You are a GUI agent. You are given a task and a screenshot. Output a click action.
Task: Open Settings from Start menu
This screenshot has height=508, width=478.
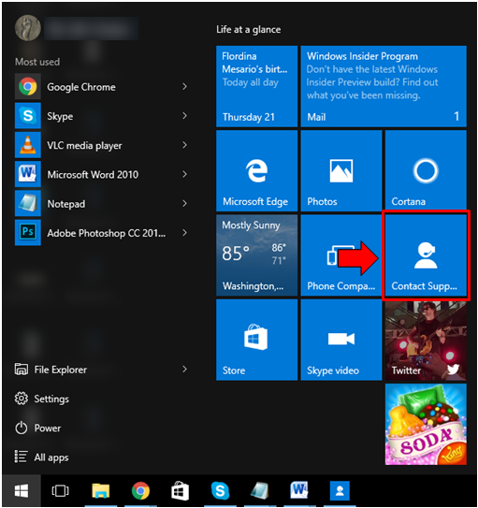[x=41, y=399]
